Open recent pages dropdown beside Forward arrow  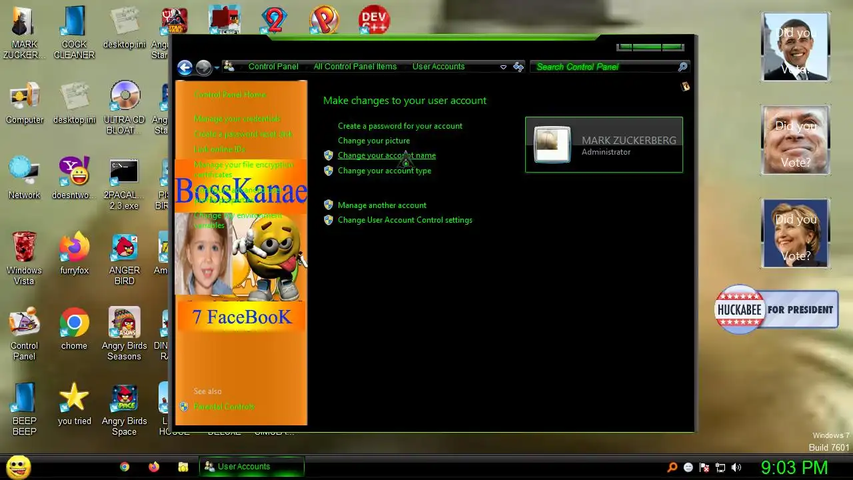217,68
